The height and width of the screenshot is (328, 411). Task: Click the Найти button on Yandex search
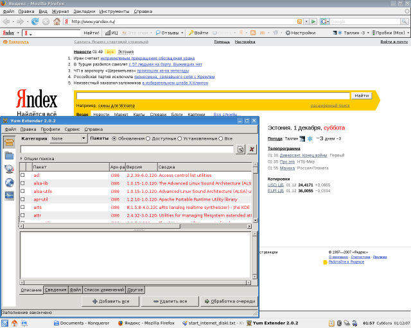click(362, 95)
